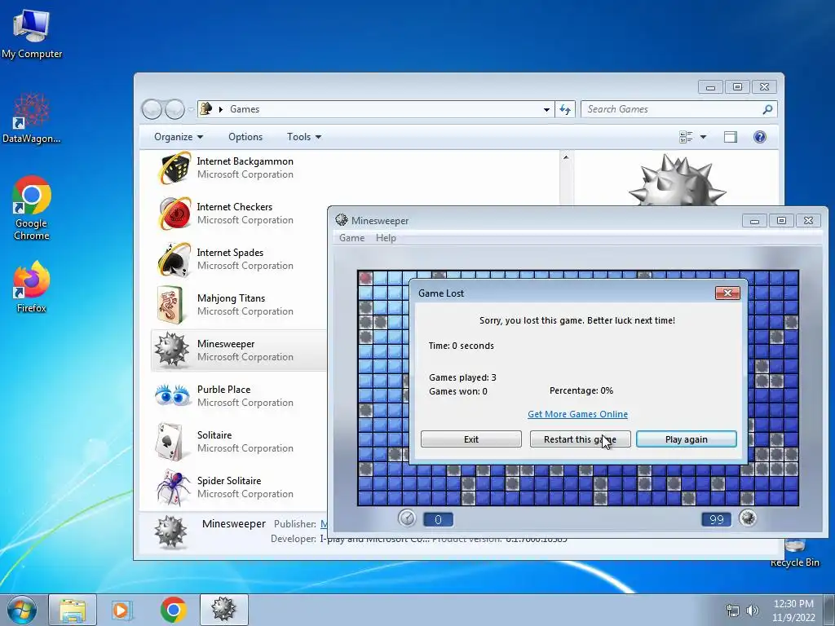Viewport: 835px width, 626px height.
Task: Open the DataWagon desktop shortcut
Action: (x=32, y=117)
